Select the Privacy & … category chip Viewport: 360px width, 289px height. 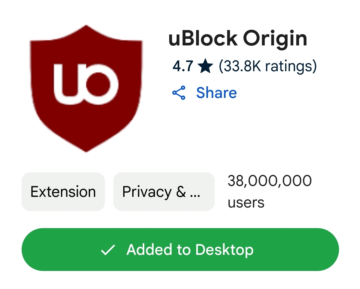164,192
